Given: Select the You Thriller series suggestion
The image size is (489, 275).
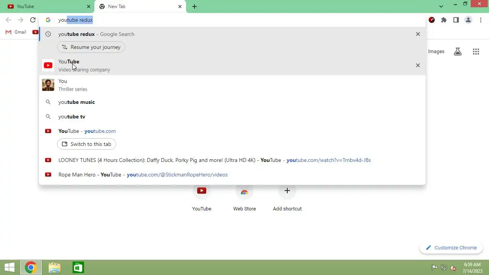Looking at the screenshot, I should 232,85.
